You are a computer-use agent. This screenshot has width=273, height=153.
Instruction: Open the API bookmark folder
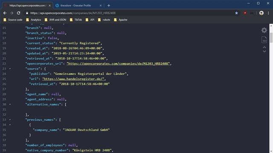coord(90,20)
